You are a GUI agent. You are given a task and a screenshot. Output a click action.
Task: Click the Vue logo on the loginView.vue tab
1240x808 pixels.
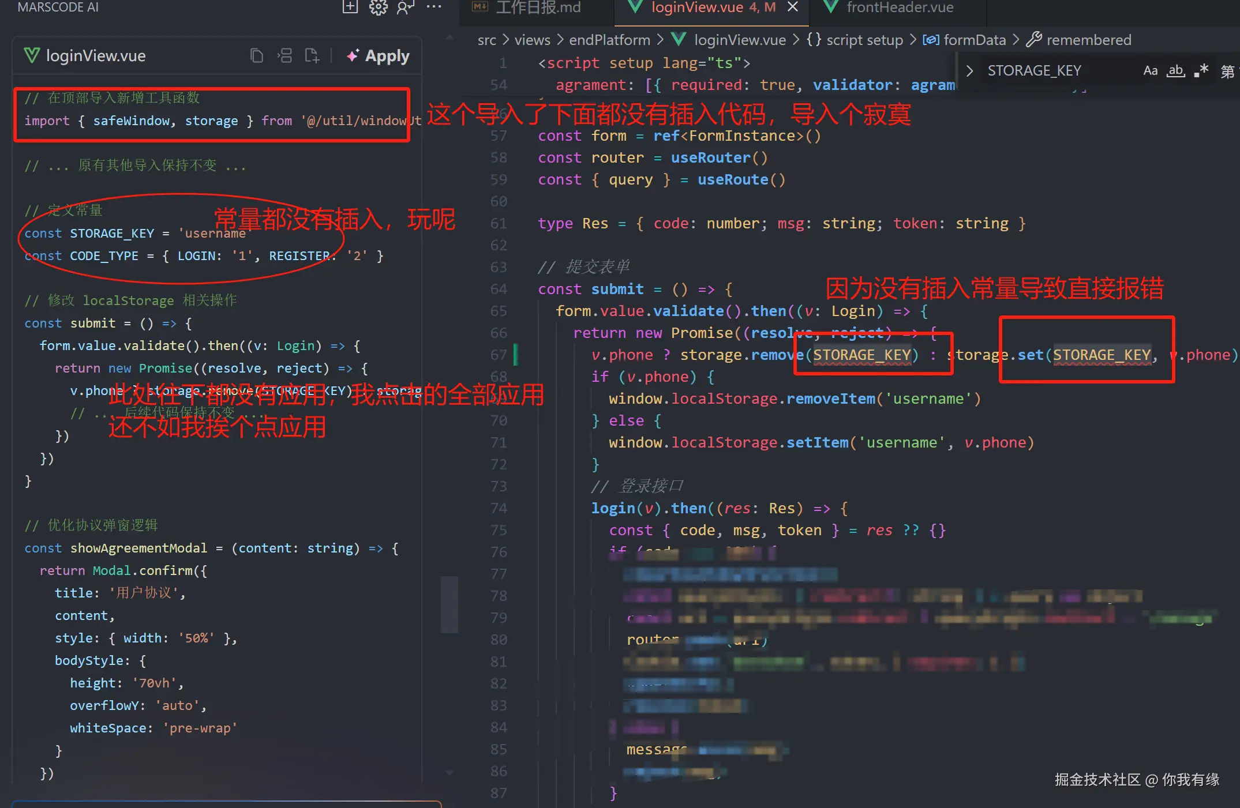tap(635, 7)
